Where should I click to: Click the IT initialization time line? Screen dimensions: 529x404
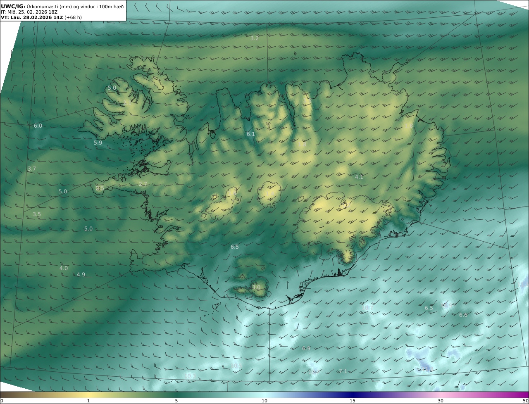point(29,12)
